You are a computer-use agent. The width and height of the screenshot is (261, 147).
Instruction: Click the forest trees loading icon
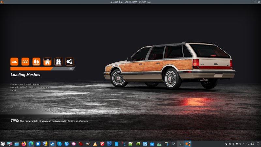pos(36,61)
